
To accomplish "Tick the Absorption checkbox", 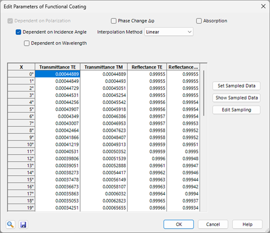I will point(199,21).
